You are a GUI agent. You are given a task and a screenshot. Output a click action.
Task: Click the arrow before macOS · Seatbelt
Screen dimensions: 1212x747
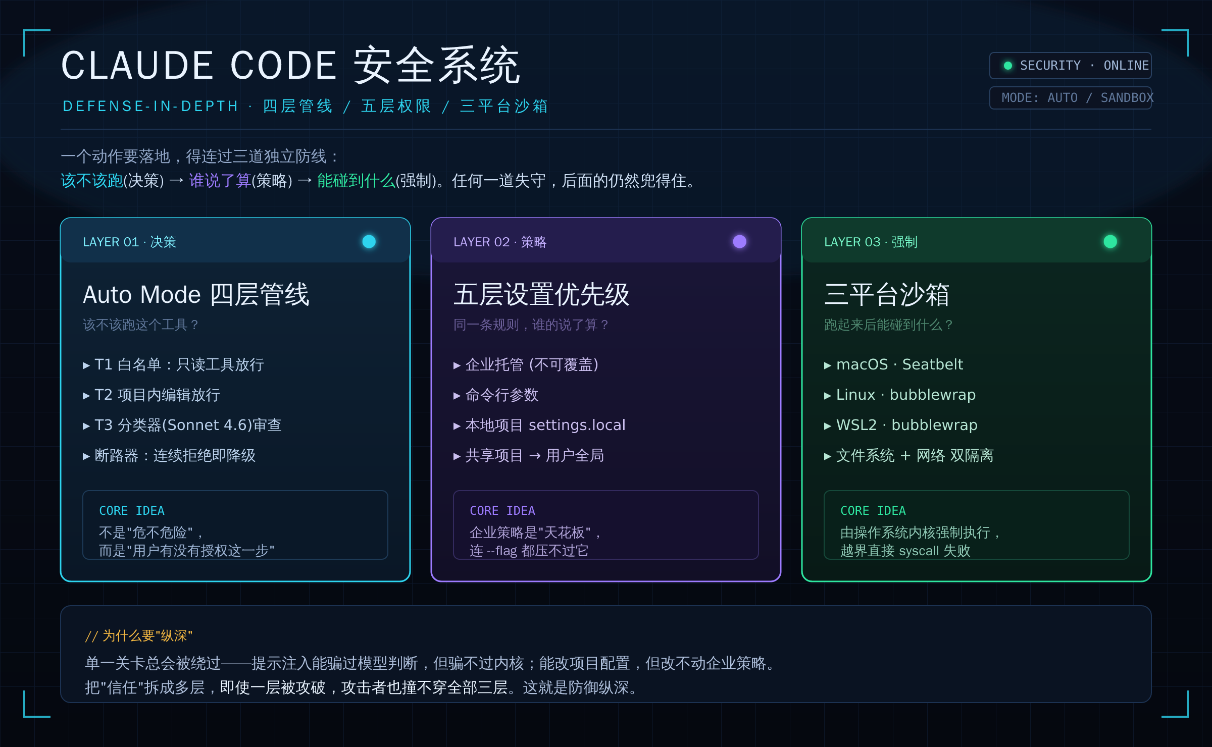[828, 365]
